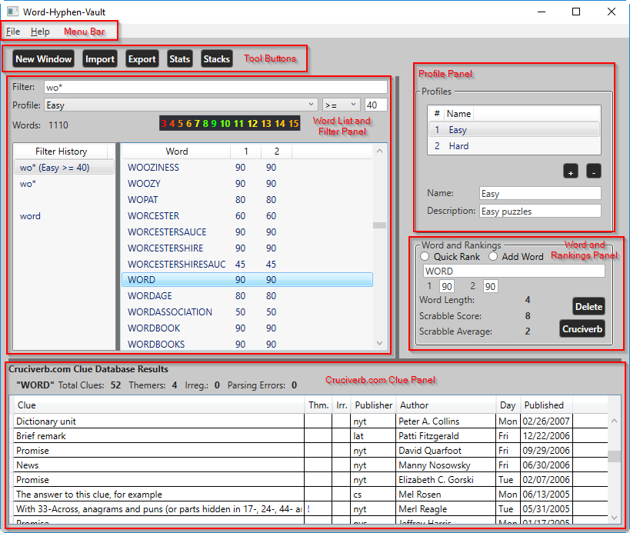Image resolution: width=630 pixels, height=533 pixels.
Task: Focus the Filter text field containing wo*
Action: (215, 87)
